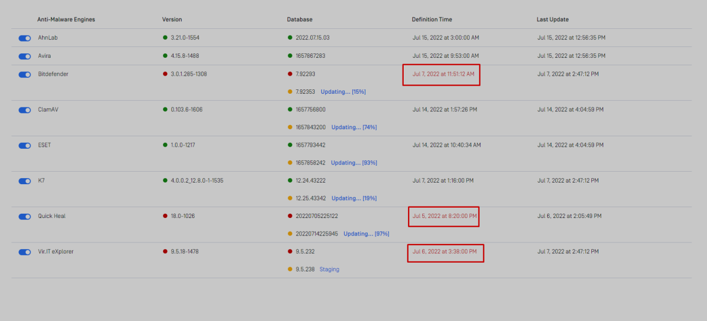The width and height of the screenshot is (707, 321).
Task: Turn off the Bitdefender engine switch
Action: (25, 74)
